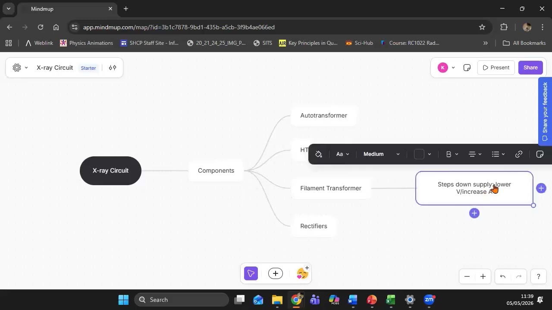Expand the dropdown next to K avatar
This screenshot has width=552, height=310.
coord(453,68)
